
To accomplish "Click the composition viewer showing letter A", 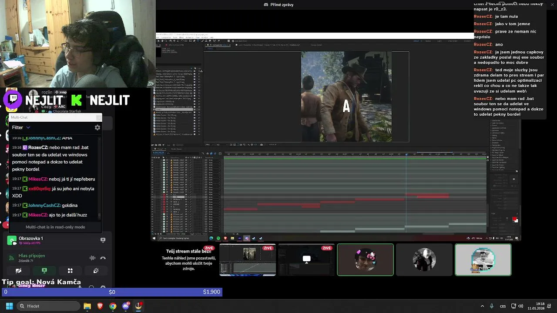I will coord(346,97).
